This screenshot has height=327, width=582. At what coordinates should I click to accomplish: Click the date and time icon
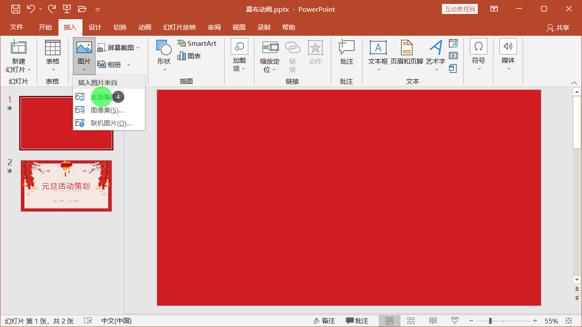[x=453, y=44]
